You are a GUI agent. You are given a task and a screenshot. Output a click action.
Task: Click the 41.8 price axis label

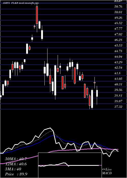pyautogui.click(x=118, y=73)
